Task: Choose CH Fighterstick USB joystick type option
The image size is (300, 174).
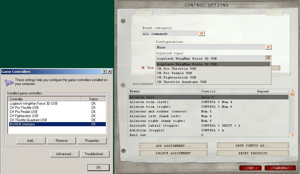Action: tap(213, 77)
